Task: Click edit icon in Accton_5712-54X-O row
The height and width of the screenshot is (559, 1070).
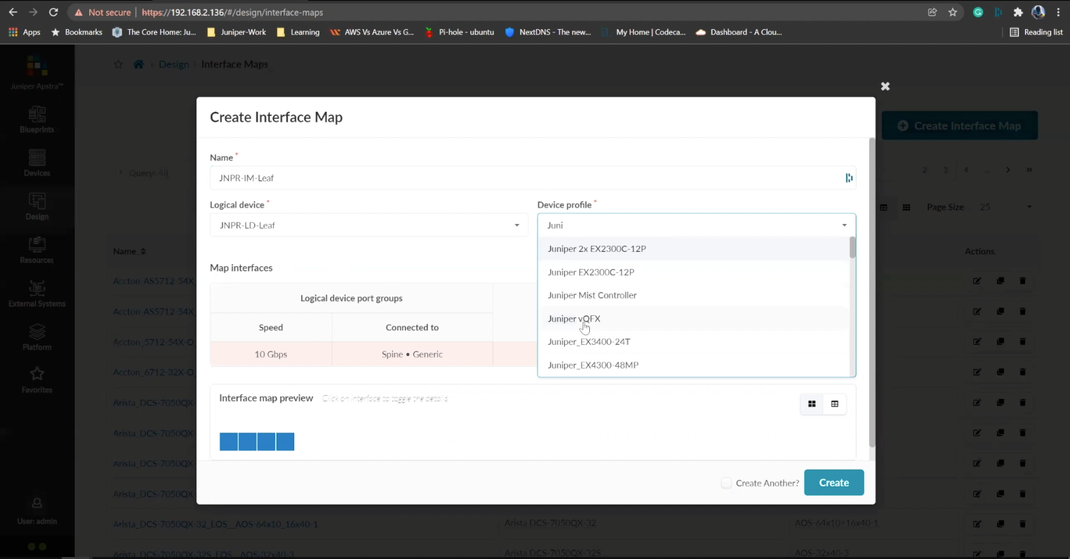Action: point(977,342)
